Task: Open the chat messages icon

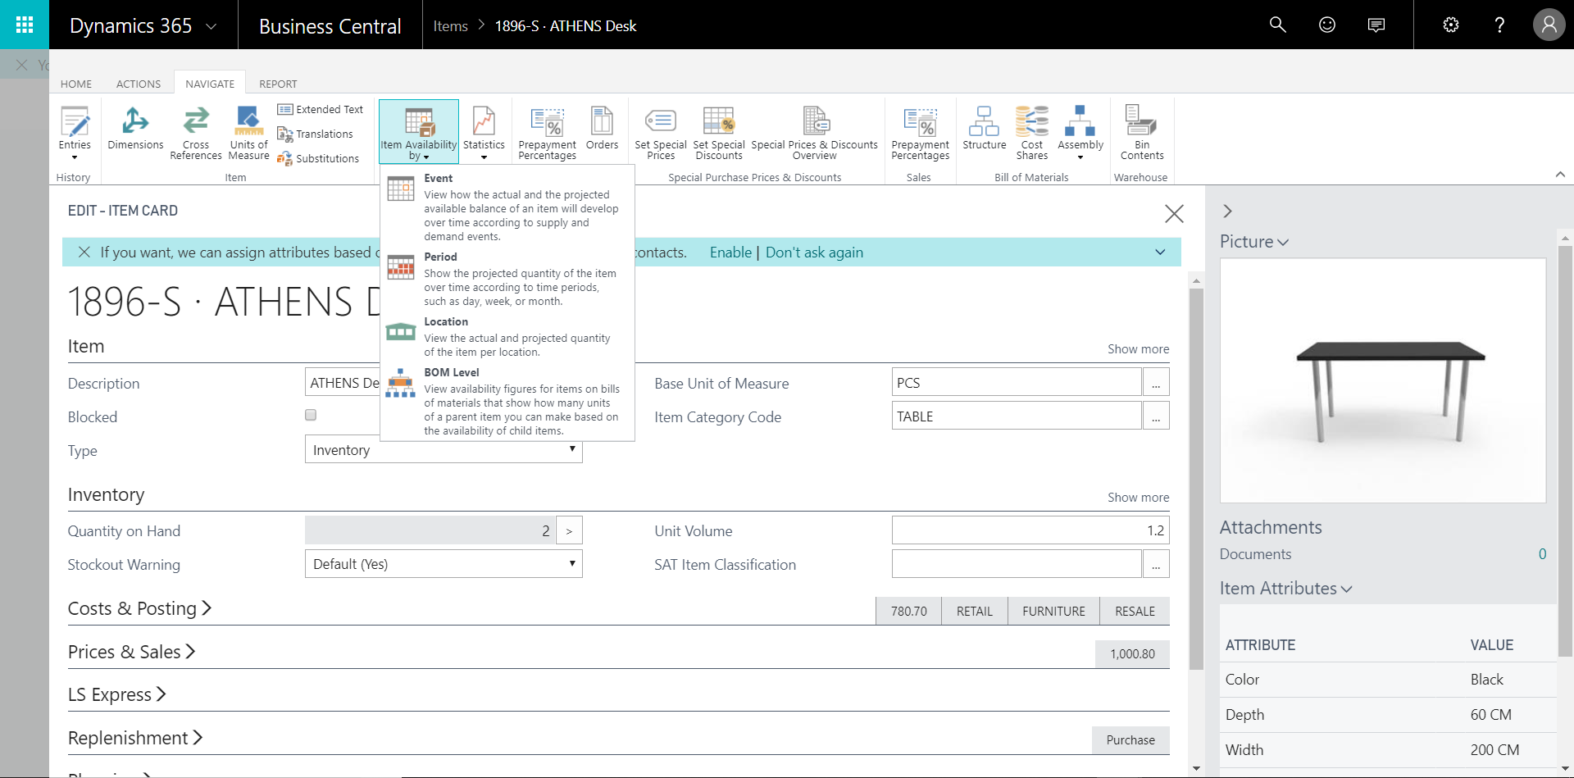Action: [1376, 25]
